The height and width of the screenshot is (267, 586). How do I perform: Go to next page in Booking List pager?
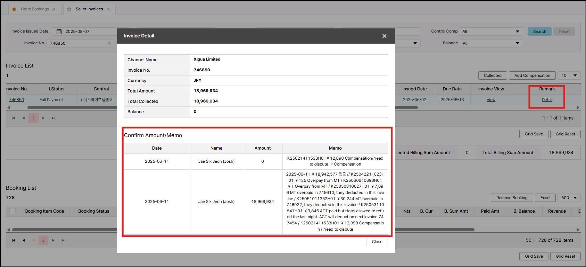tap(53, 240)
